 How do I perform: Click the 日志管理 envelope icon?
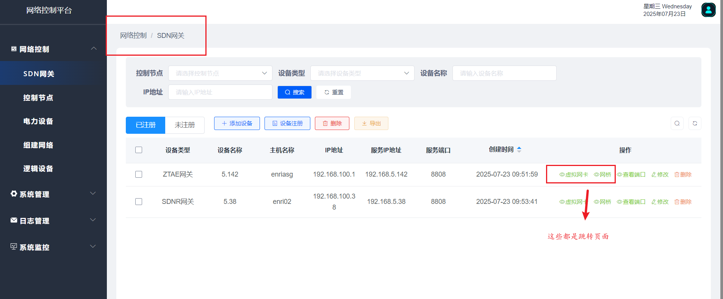14,220
